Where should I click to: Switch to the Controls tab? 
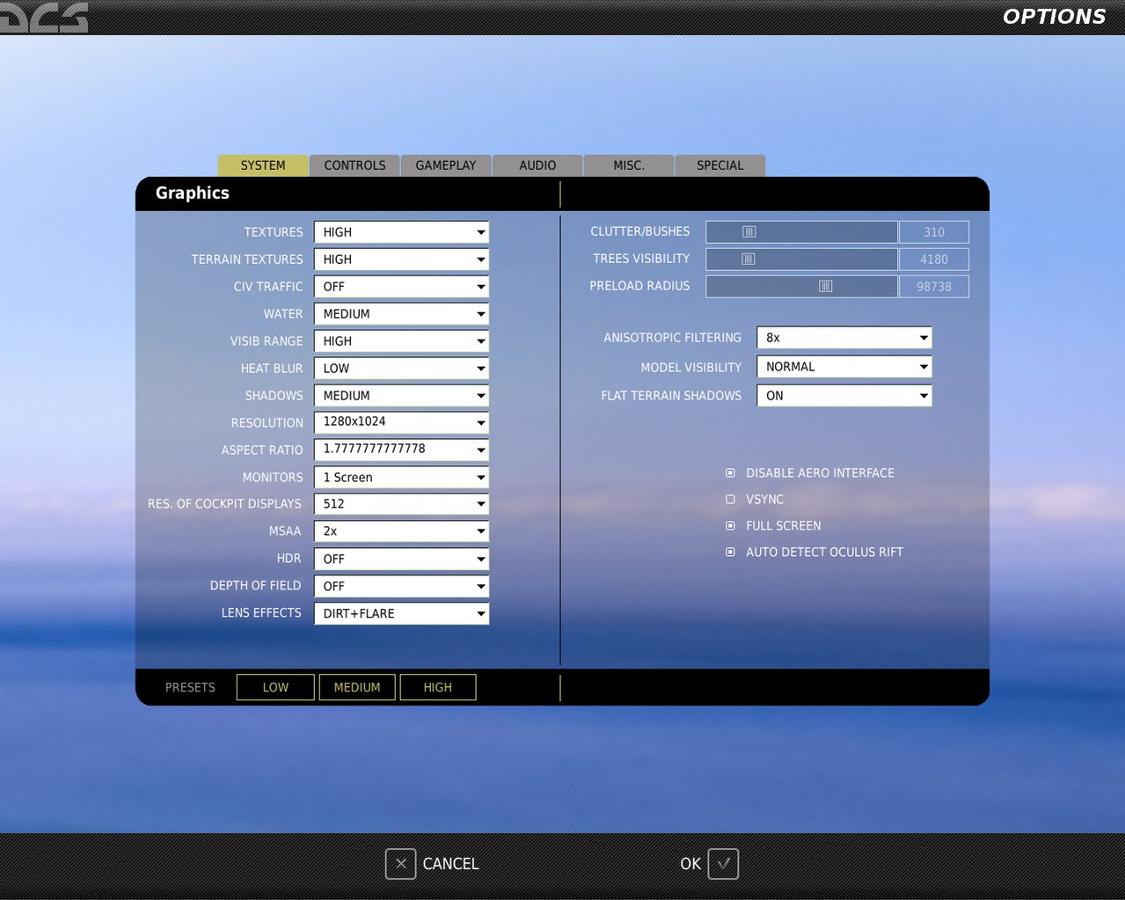point(354,165)
